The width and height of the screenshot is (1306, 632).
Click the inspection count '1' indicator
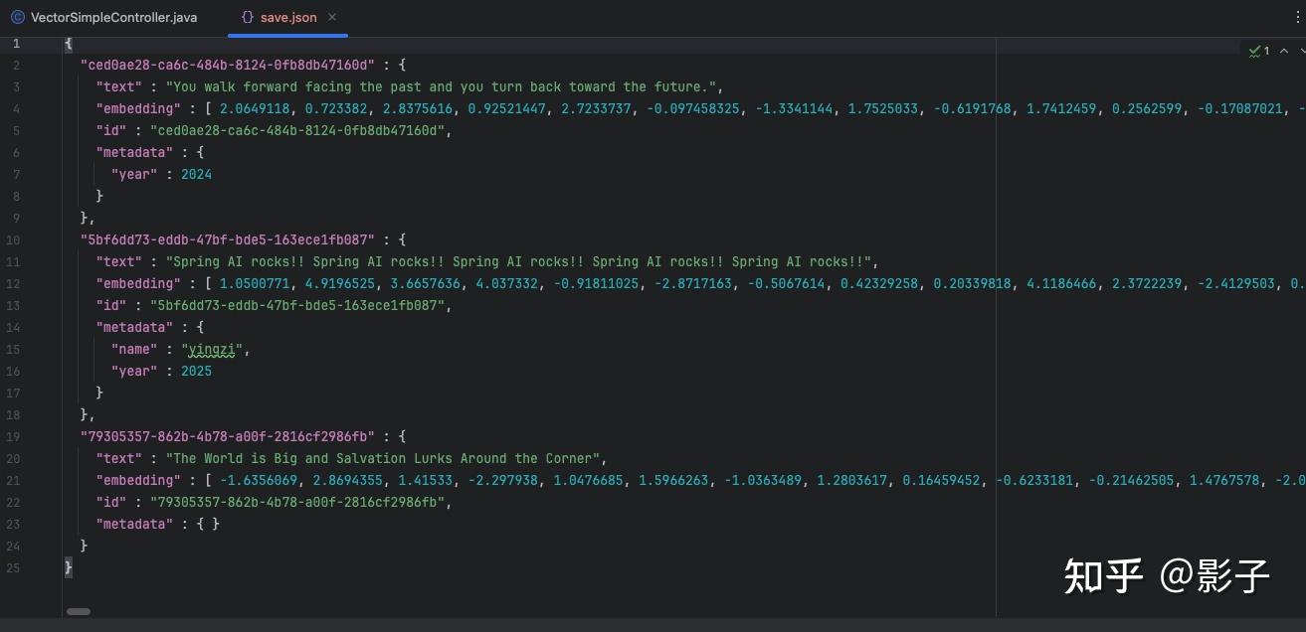coord(1267,52)
